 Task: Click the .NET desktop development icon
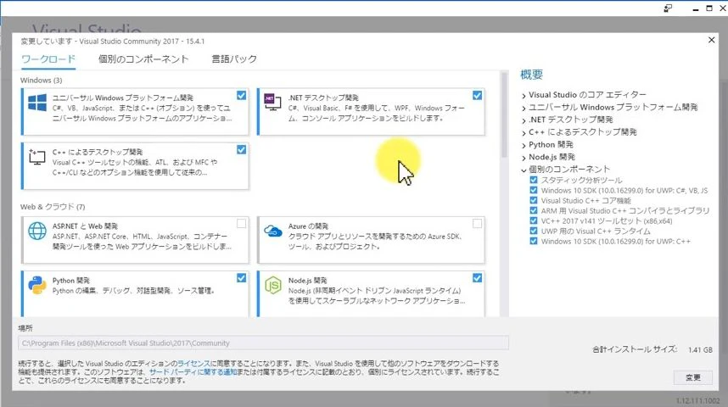[272, 102]
